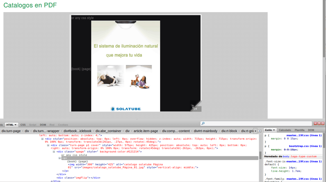The width and height of the screenshot is (326, 182).
Task: Click the div#rt-mainbody breadcrumb
Action: pyautogui.click(x=205, y=131)
